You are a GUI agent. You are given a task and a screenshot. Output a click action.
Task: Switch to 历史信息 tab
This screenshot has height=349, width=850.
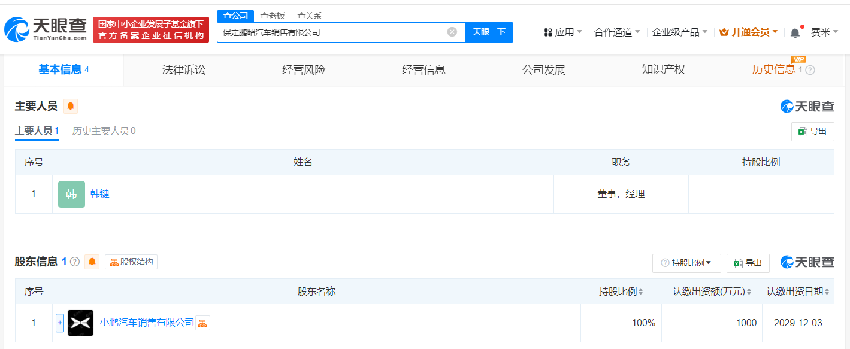coord(773,70)
